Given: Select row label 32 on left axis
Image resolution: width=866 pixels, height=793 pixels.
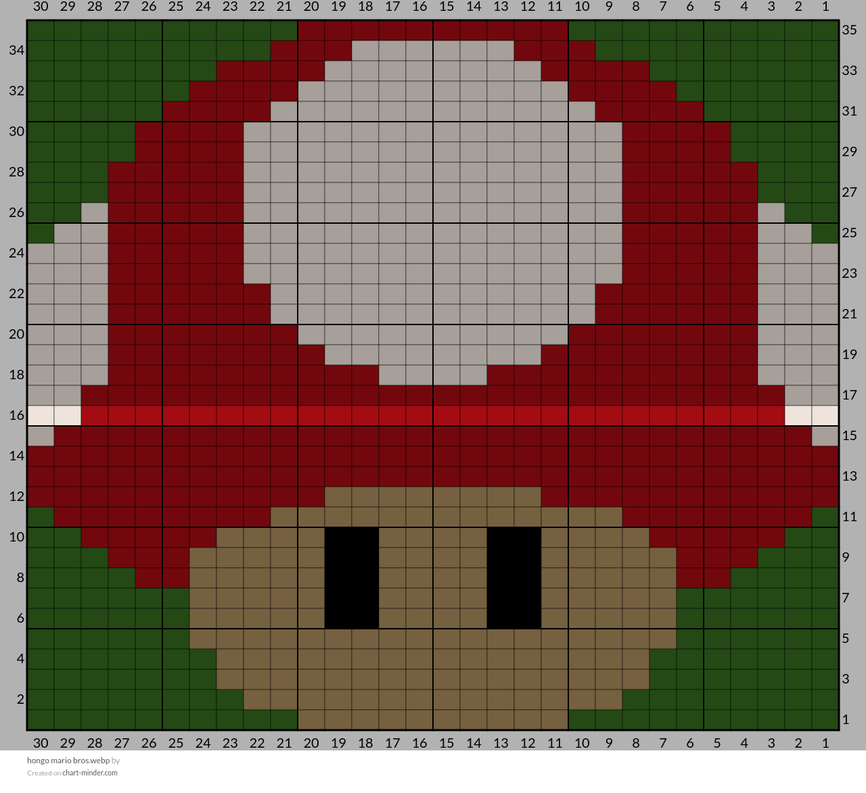Looking at the screenshot, I should click(x=17, y=91).
